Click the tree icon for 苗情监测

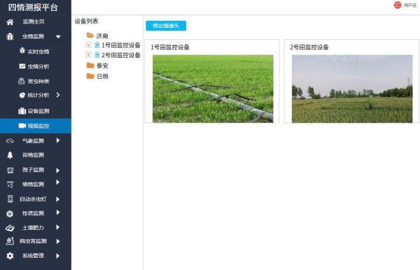[10, 155]
